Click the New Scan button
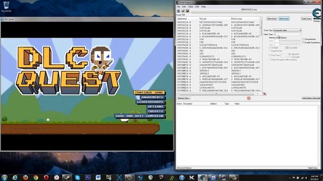The height and width of the screenshot is (181, 323). coord(272,19)
